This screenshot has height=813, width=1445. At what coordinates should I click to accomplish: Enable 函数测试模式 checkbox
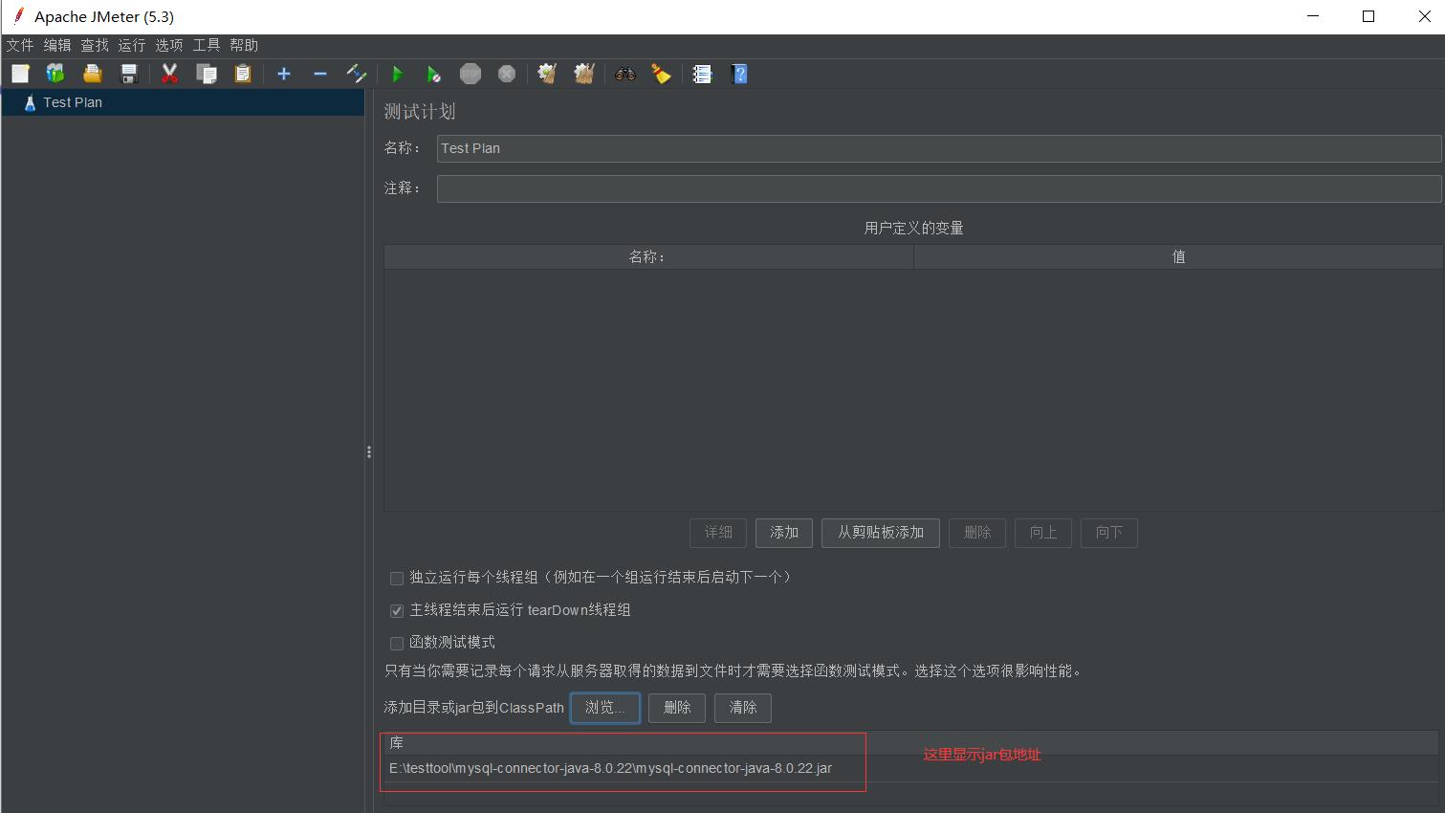(397, 644)
